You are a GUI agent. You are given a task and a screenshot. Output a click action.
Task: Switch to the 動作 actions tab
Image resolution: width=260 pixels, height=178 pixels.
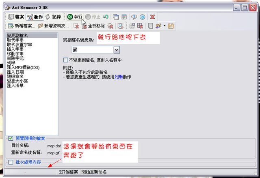click(35, 17)
